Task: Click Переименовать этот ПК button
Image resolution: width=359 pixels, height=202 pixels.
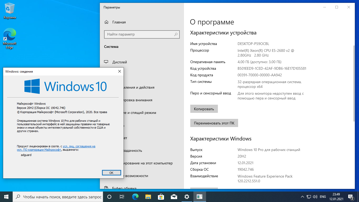Action: [214, 123]
